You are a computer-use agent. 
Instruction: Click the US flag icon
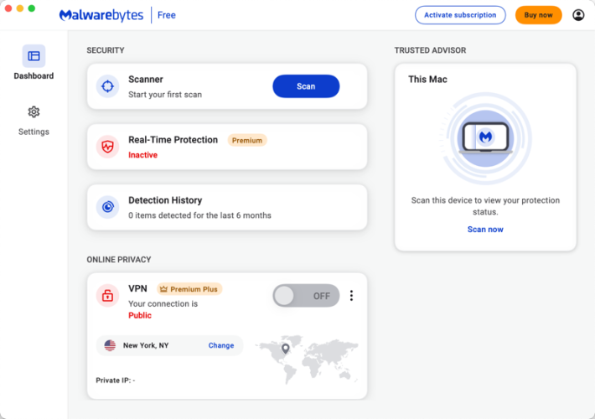click(x=110, y=345)
